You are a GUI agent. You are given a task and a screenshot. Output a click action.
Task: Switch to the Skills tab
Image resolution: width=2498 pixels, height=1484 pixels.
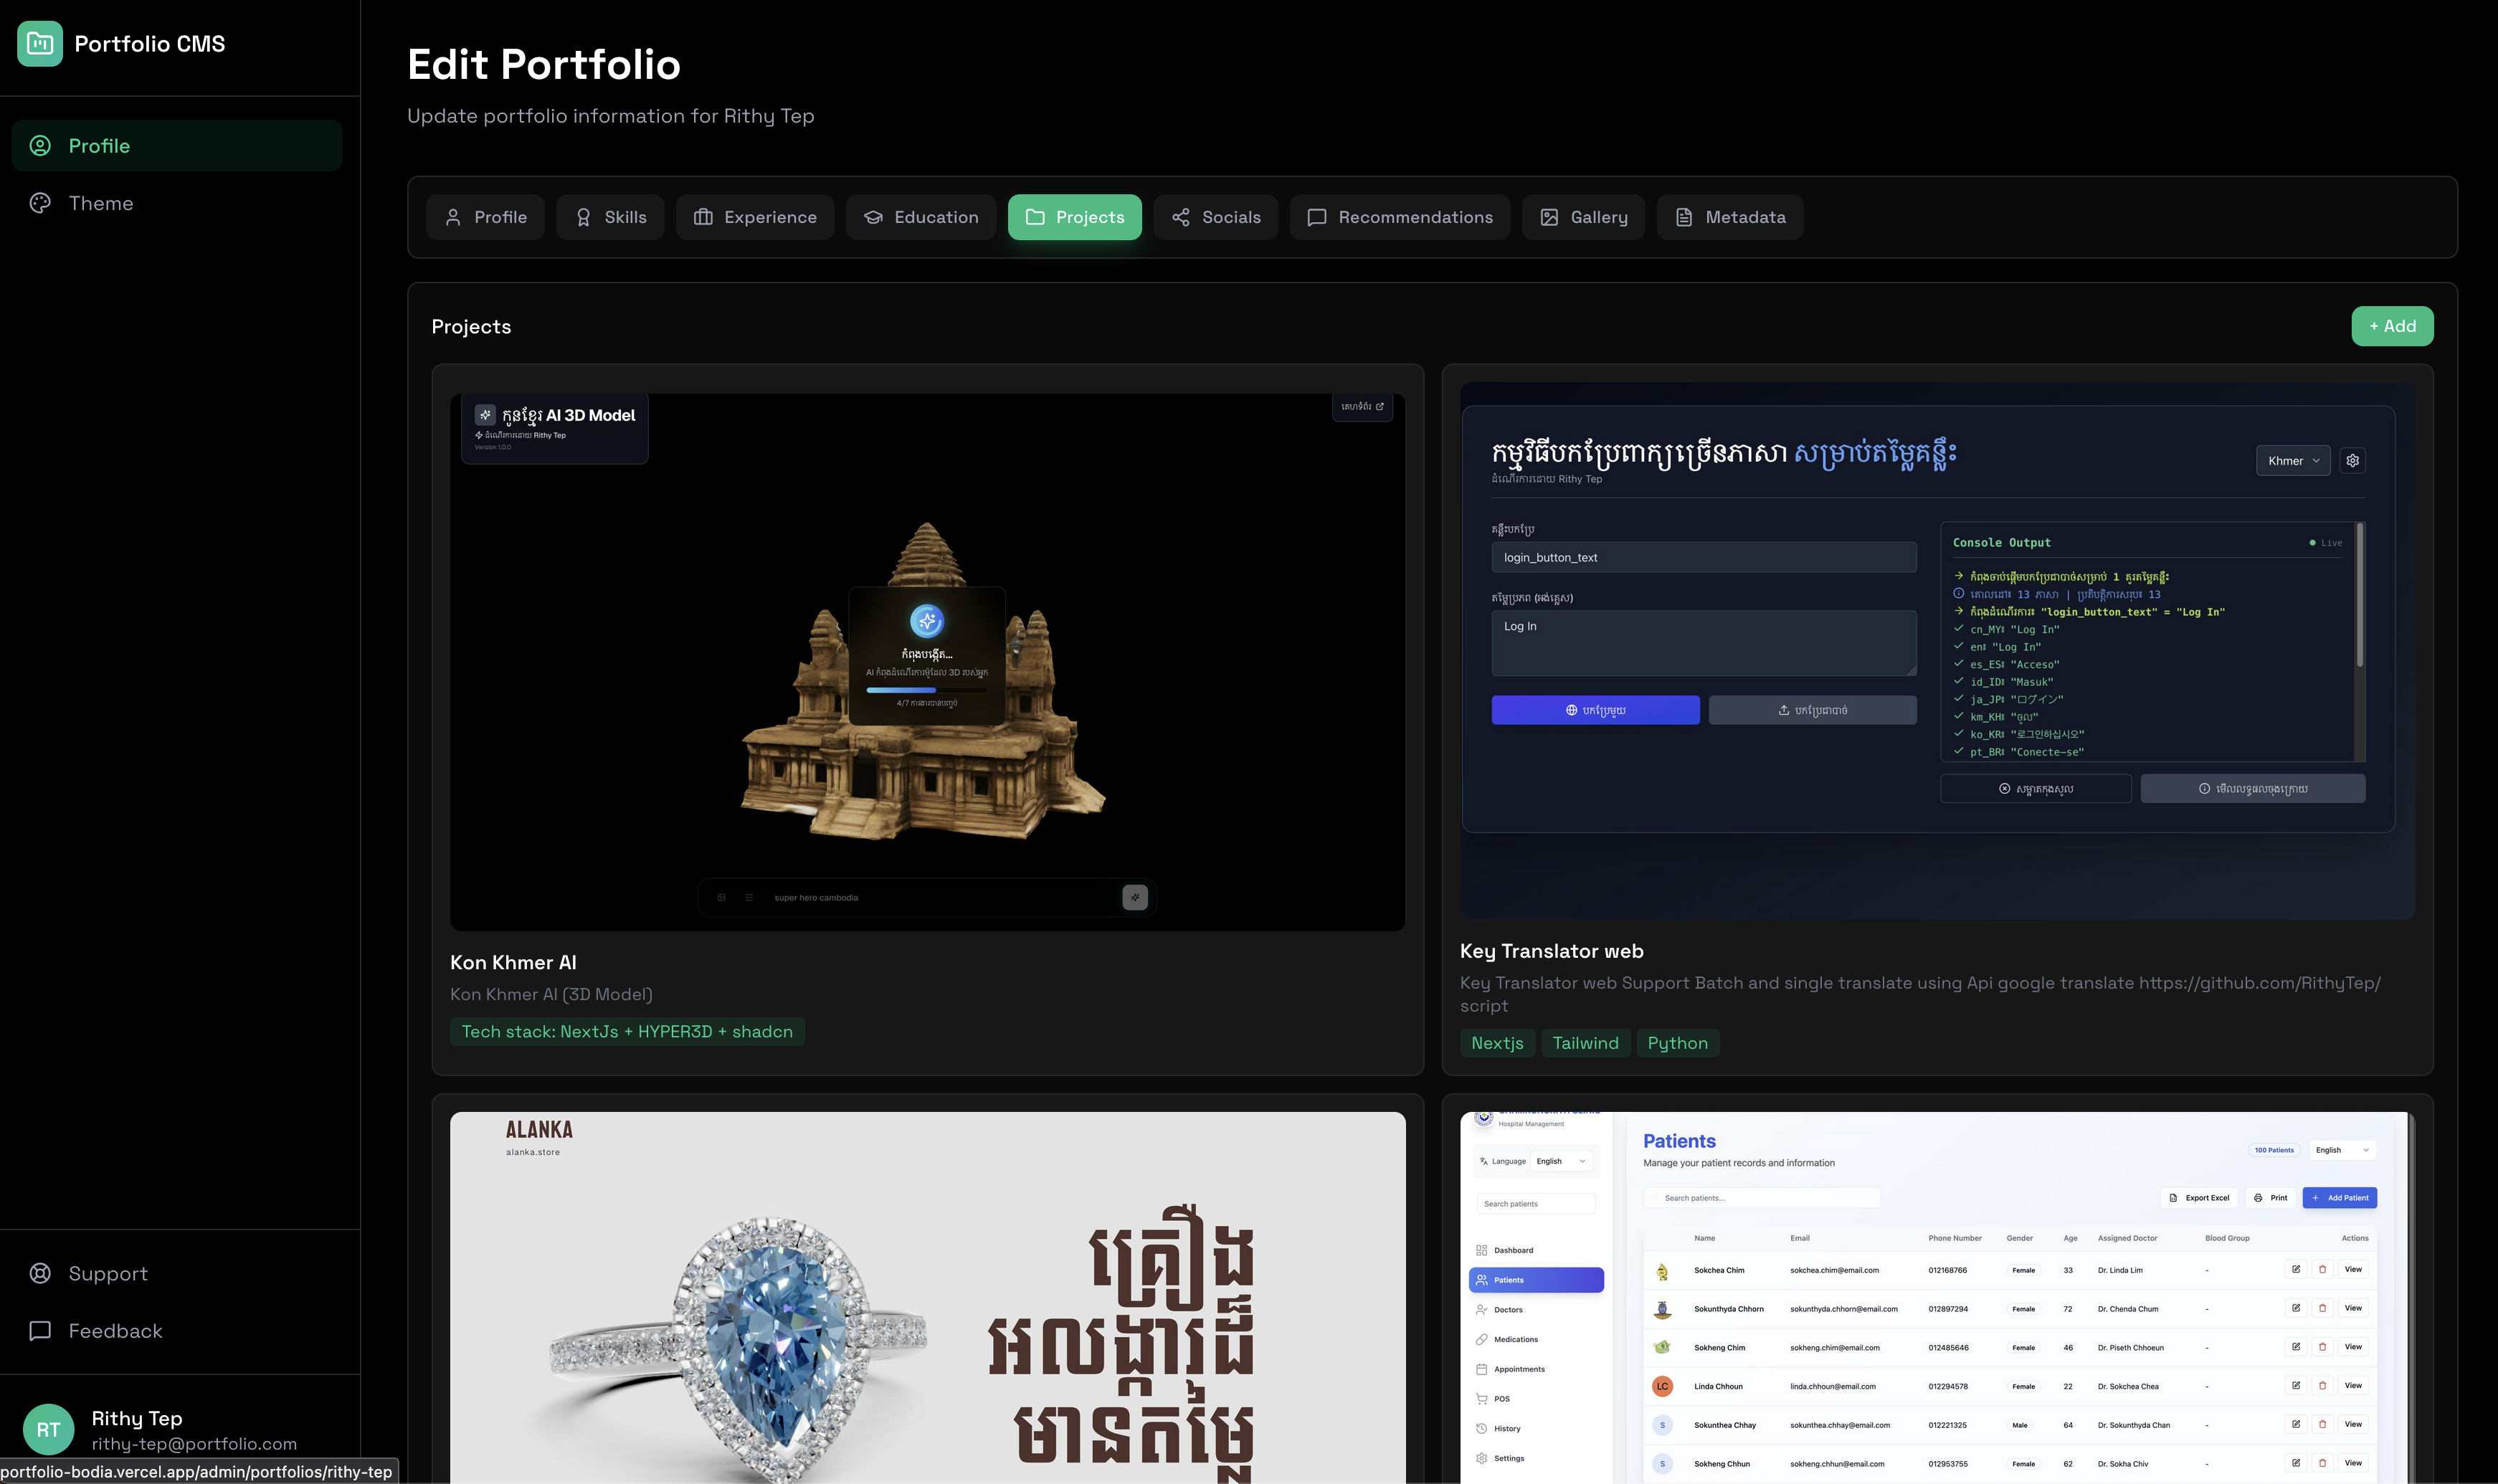[610, 217]
